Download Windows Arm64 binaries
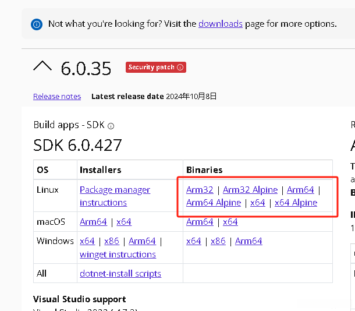355x311 pixels. pyautogui.click(x=248, y=241)
